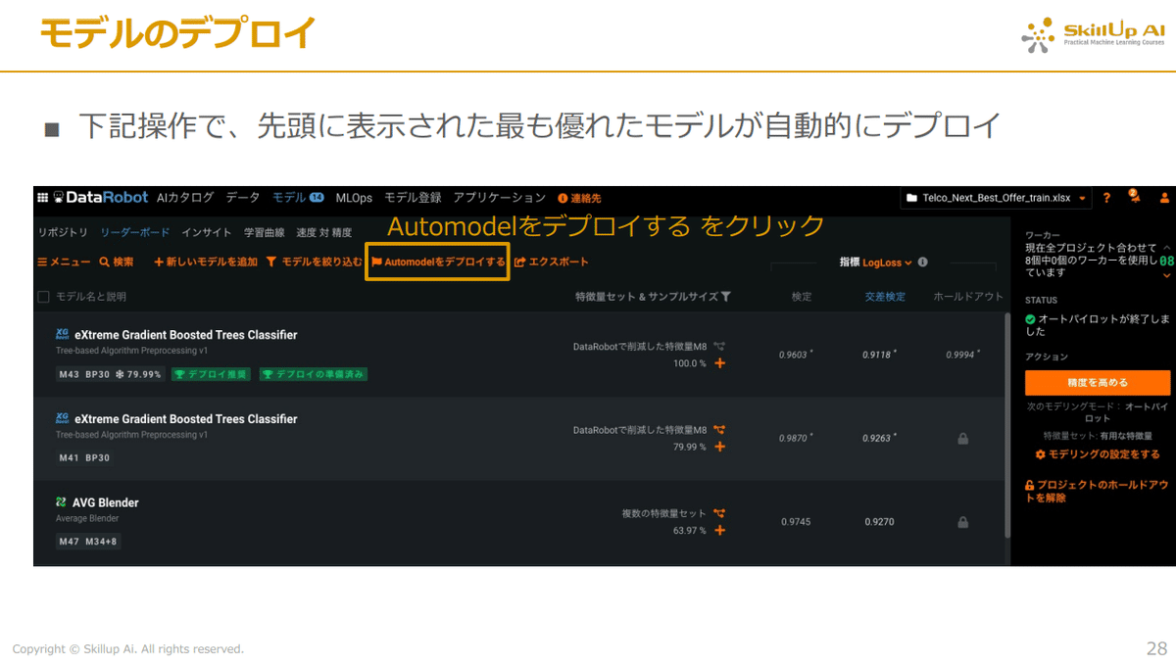
Task: Click モデルを絞り込む filter button
Action: [x=315, y=262]
